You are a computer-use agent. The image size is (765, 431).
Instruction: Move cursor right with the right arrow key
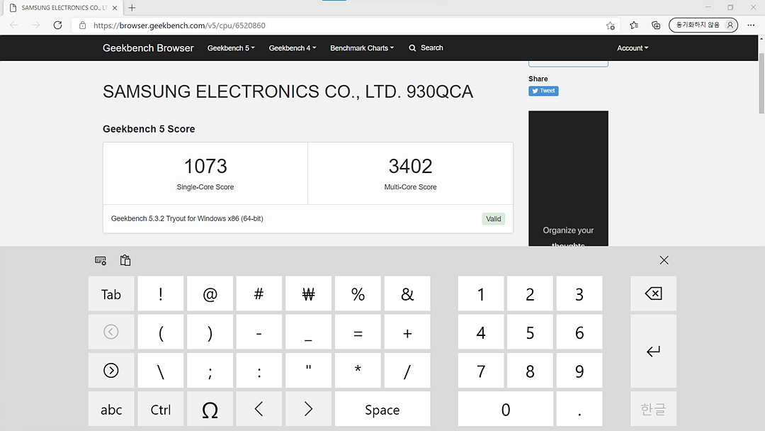tap(308, 409)
